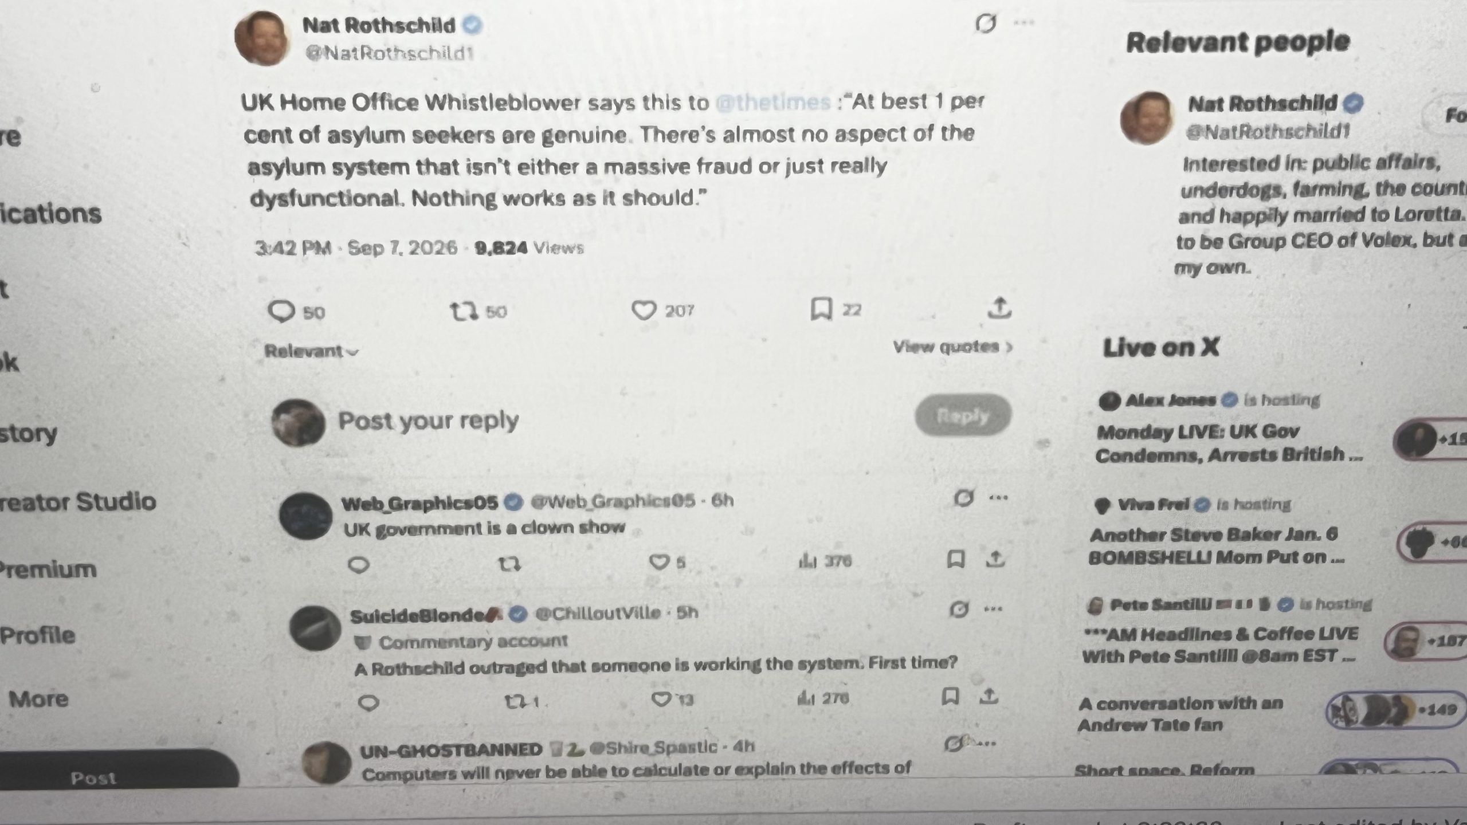
Task: Open the three-dot menu on the main post
Action: click(1024, 23)
